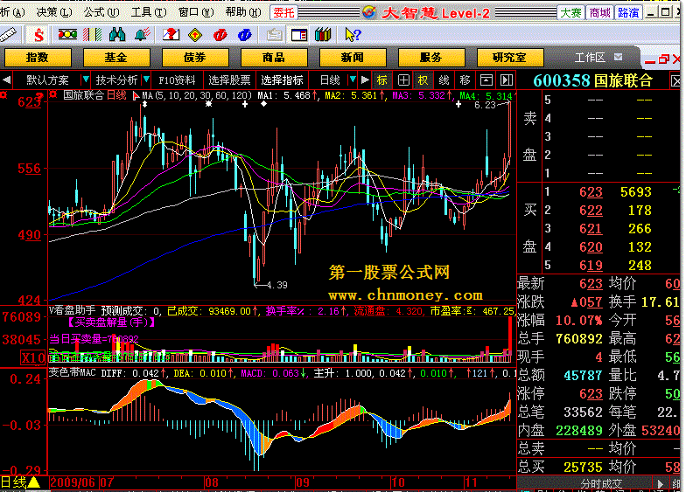The width and height of the screenshot is (686, 492).
Task: Expand the MA indicator triangle marker
Action: click(136, 94)
